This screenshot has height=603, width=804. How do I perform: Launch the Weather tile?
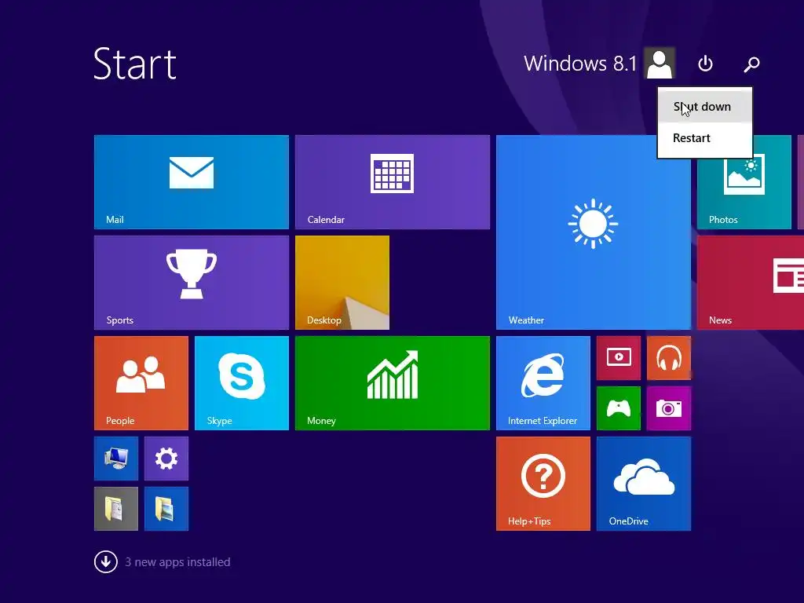pos(594,232)
